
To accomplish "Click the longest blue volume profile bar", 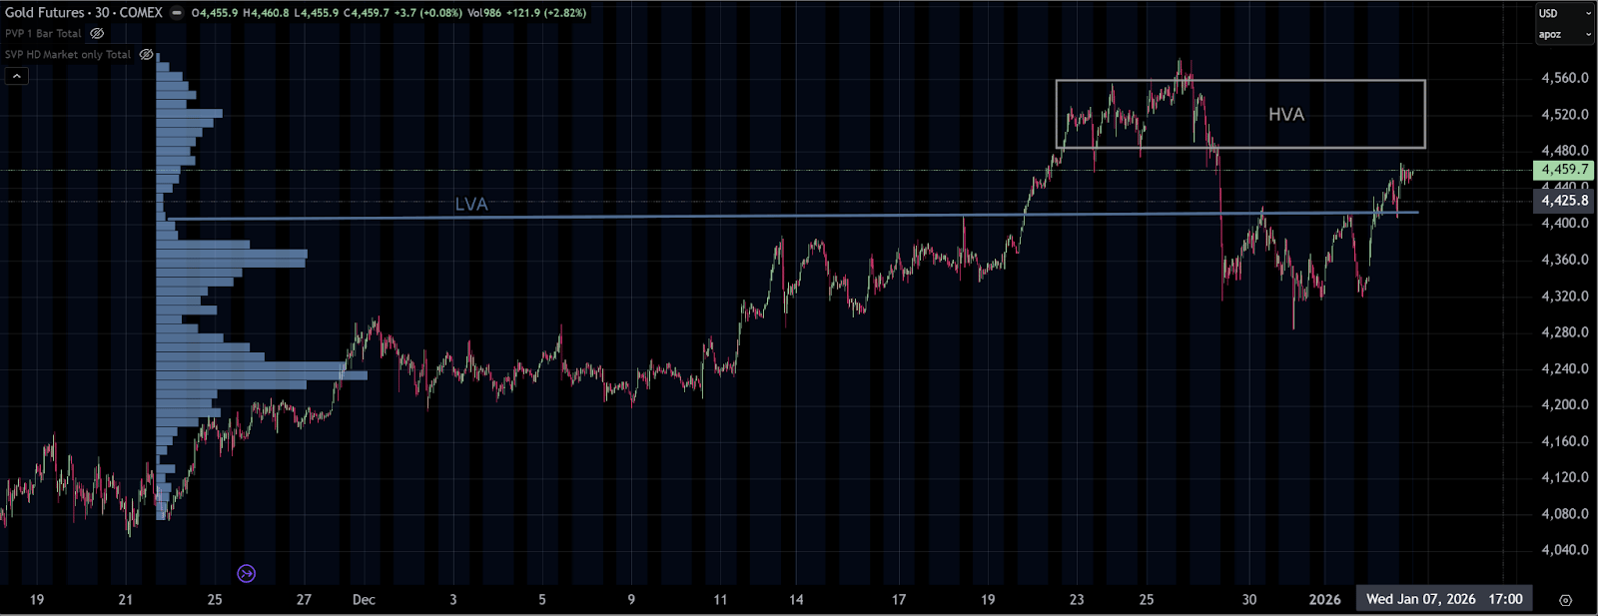I will pyautogui.click(x=262, y=375).
